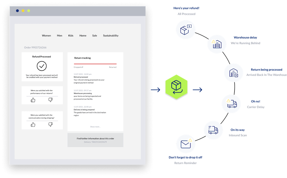Click 'Arrived Back In The Warehouse' subtitle

point(267,75)
